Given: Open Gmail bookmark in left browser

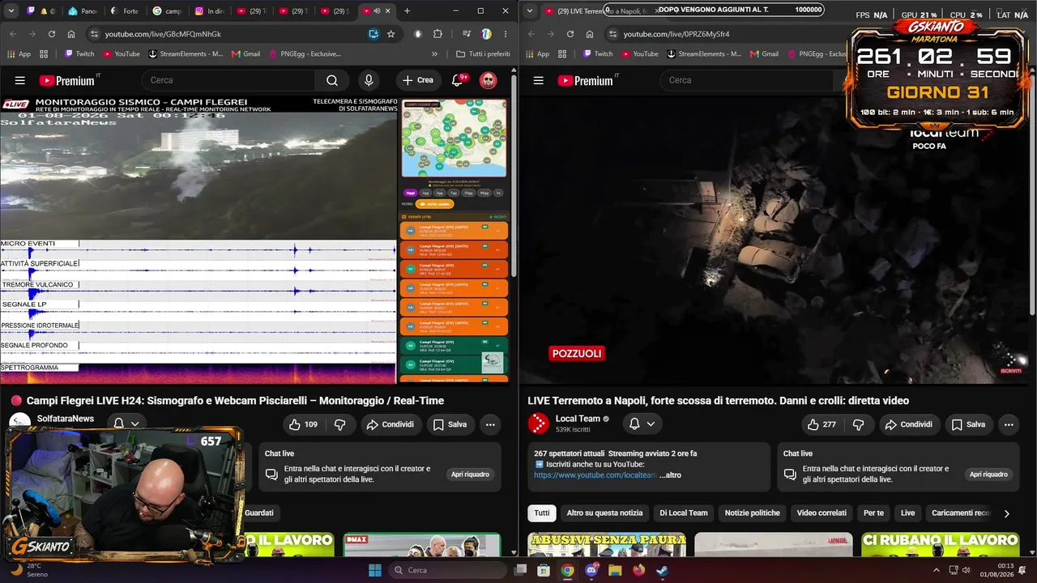Looking at the screenshot, I should [245, 54].
